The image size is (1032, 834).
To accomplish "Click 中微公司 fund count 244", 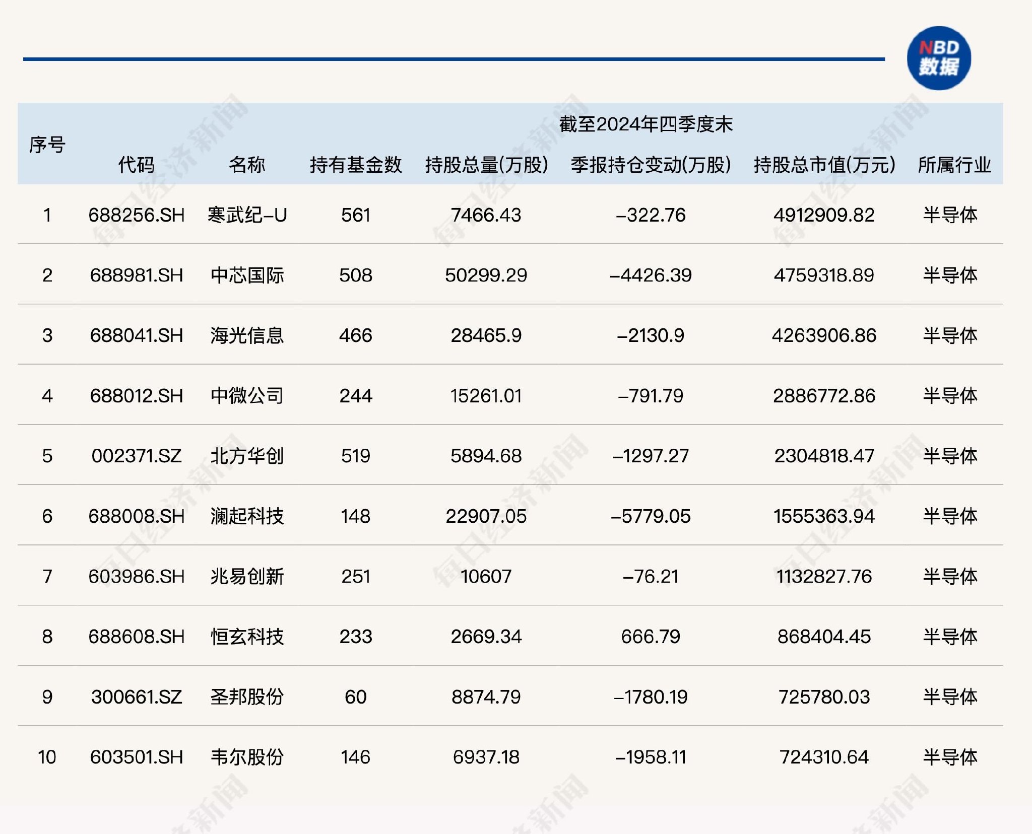I will [355, 396].
